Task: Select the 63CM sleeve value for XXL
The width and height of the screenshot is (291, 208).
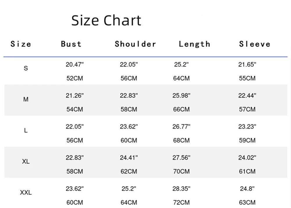Action: tap(247, 202)
